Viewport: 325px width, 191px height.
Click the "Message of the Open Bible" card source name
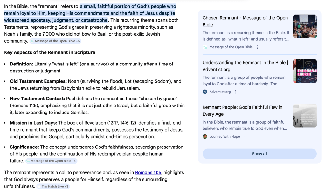pos(231,47)
